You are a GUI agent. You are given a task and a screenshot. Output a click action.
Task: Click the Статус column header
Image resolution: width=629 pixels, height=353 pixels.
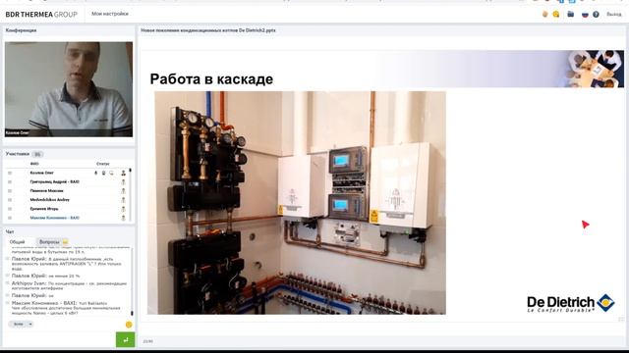click(x=103, y=164)
